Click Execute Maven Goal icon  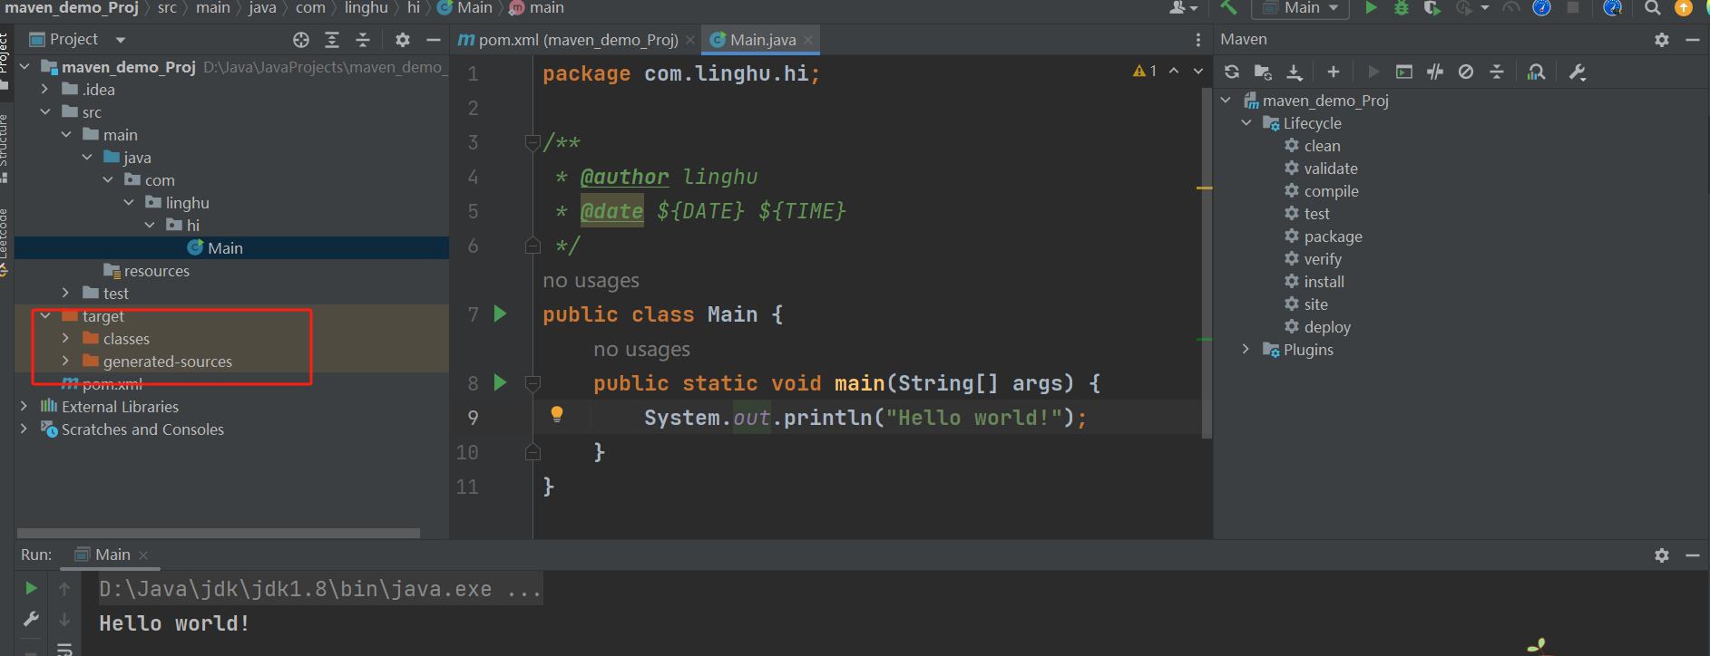click(1404, 72)
